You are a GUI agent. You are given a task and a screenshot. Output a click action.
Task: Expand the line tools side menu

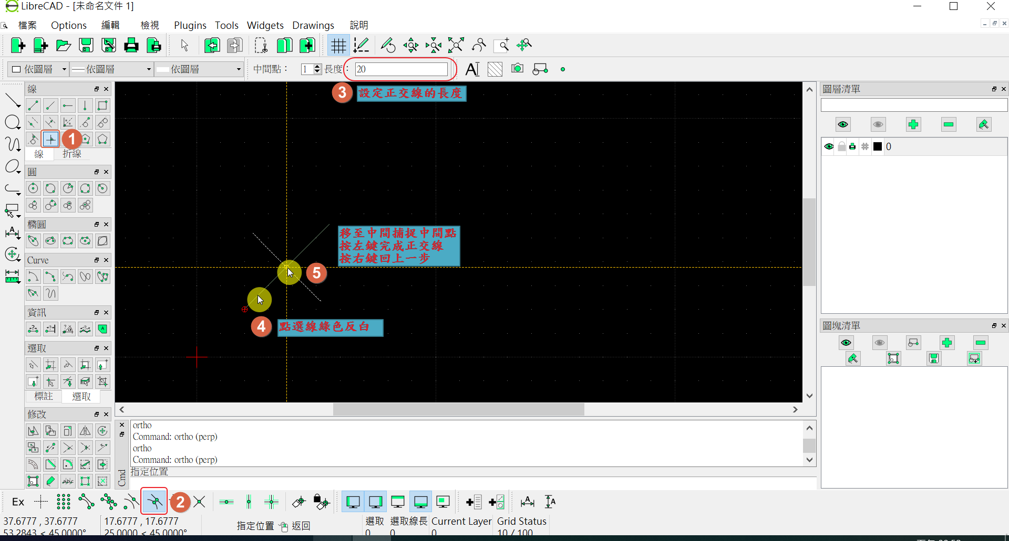tap(13, 100)
